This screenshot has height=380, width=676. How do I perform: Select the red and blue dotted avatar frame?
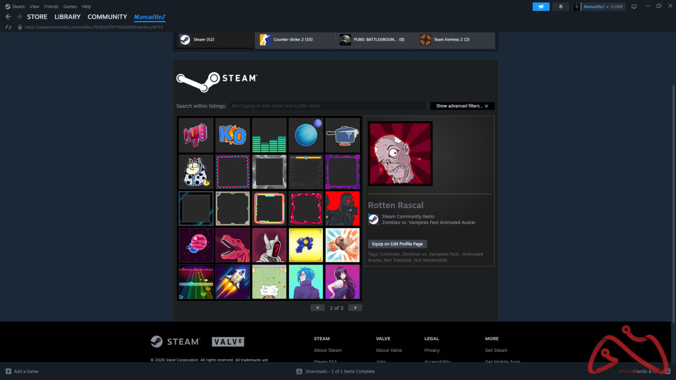click(x=233, y=172)
